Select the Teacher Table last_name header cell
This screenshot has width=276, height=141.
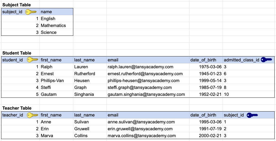90,115
